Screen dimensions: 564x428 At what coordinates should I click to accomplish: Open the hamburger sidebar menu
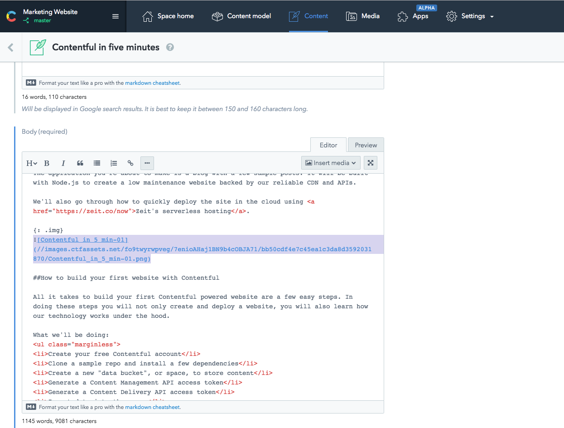pyautogui.click(x=116, y=16)
